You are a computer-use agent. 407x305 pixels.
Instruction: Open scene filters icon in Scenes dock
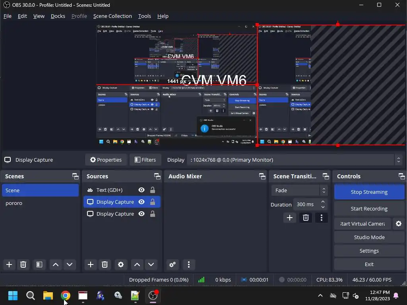pyautogui.click(x=39, y=264)
